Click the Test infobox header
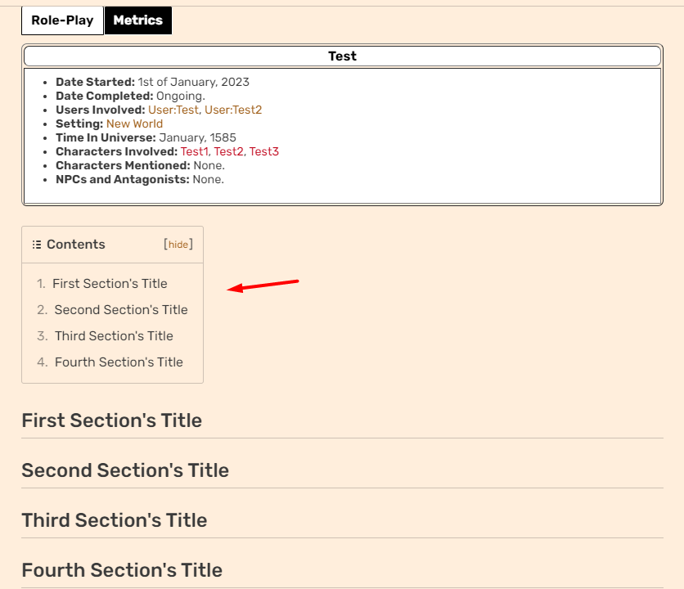Viewport: 684px width, 589px height. coord(342,56)
